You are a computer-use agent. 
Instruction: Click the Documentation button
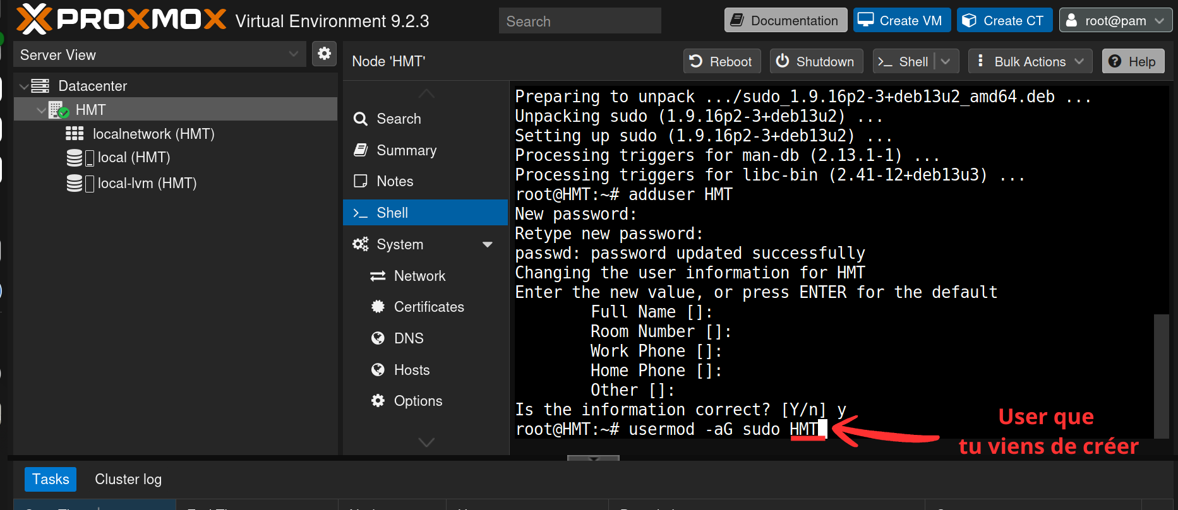[x=786, y=20]
